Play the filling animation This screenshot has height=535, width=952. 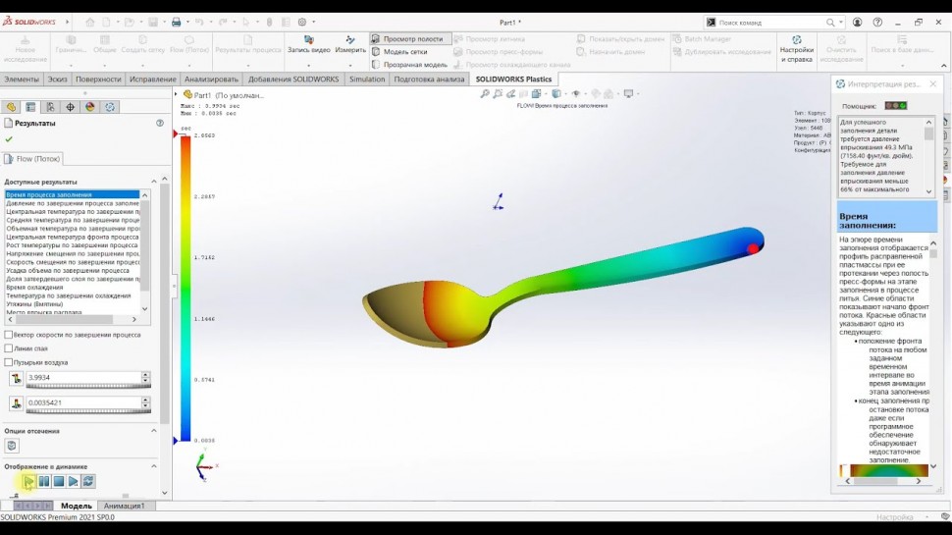click(x=28, y=481)
